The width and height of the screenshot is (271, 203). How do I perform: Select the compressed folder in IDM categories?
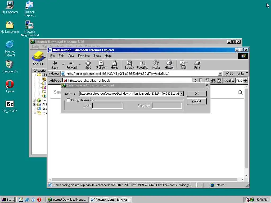tap(44, 79)
